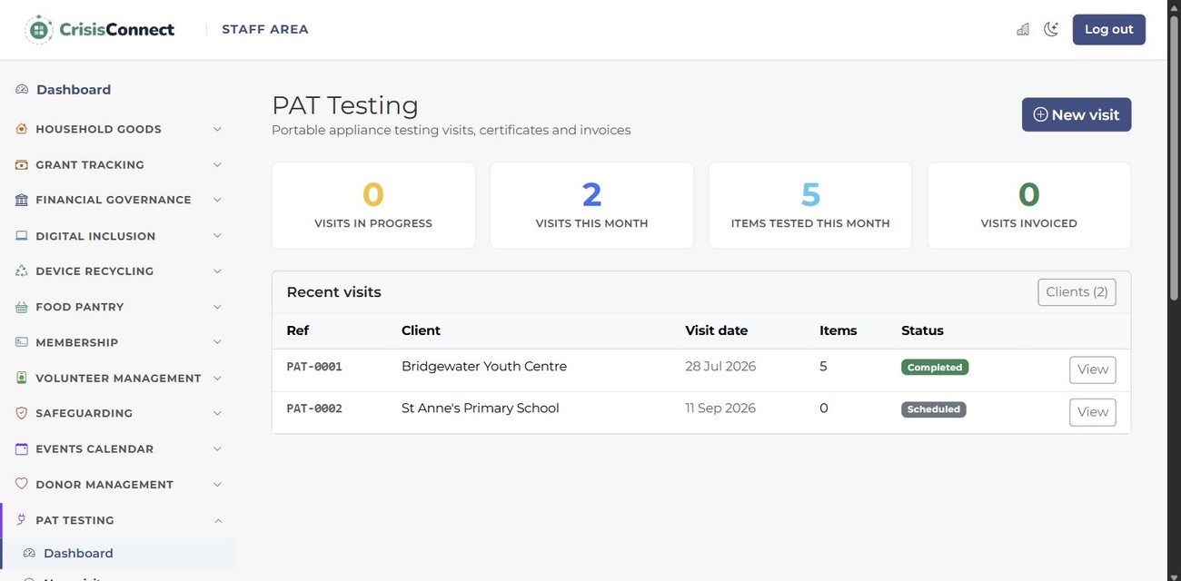The image size is (1181, 581).
Task: Expand the Financial Governance chevron
Action: point(217,200)
